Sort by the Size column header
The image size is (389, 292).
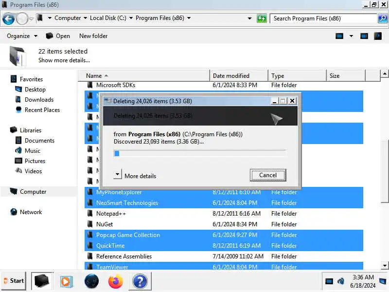346,76
